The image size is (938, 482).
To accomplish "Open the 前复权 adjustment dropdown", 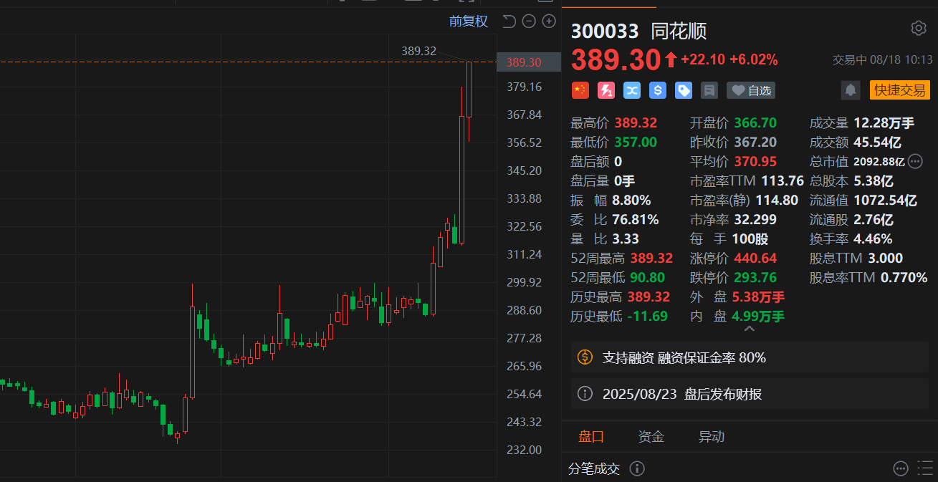I will (x=469, y=21).
